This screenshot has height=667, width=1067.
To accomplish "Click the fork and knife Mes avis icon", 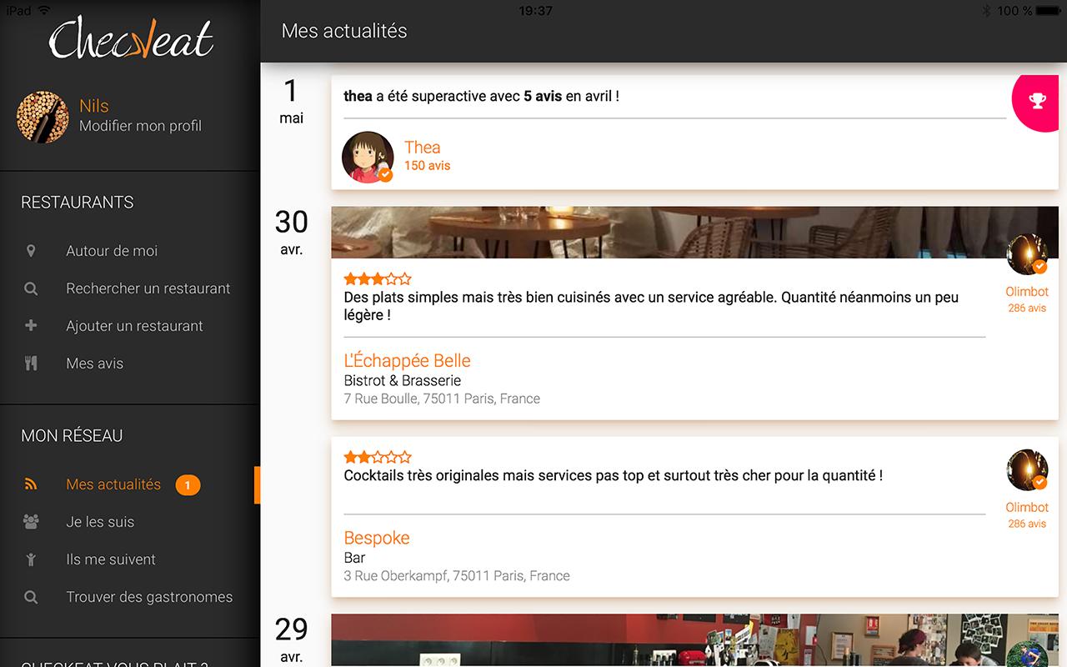I will coord(31,364).
